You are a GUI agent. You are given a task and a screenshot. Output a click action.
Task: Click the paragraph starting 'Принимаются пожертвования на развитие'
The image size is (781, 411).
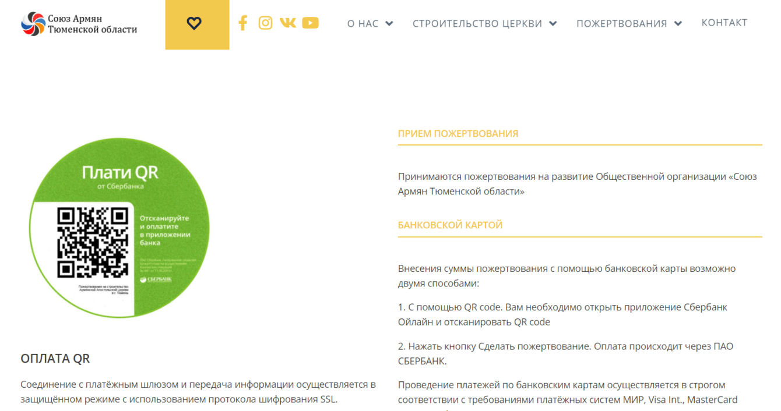(578, 183)
